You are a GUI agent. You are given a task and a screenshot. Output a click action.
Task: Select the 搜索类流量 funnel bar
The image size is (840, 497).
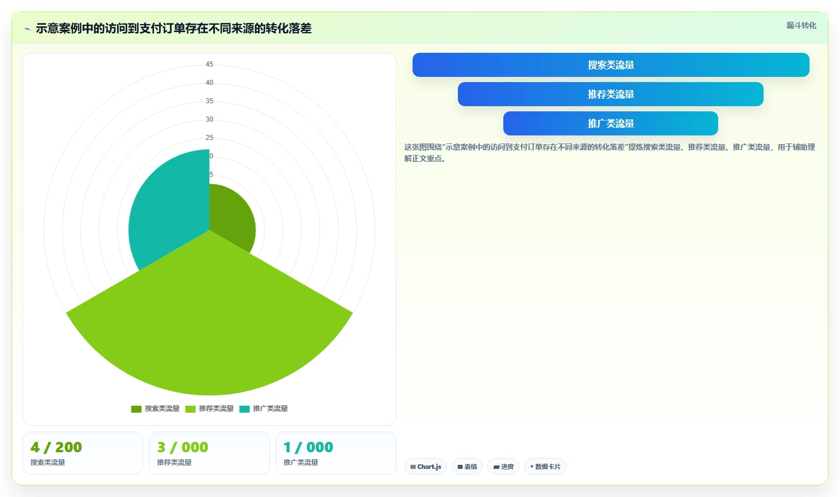click(x=611, y=65)
